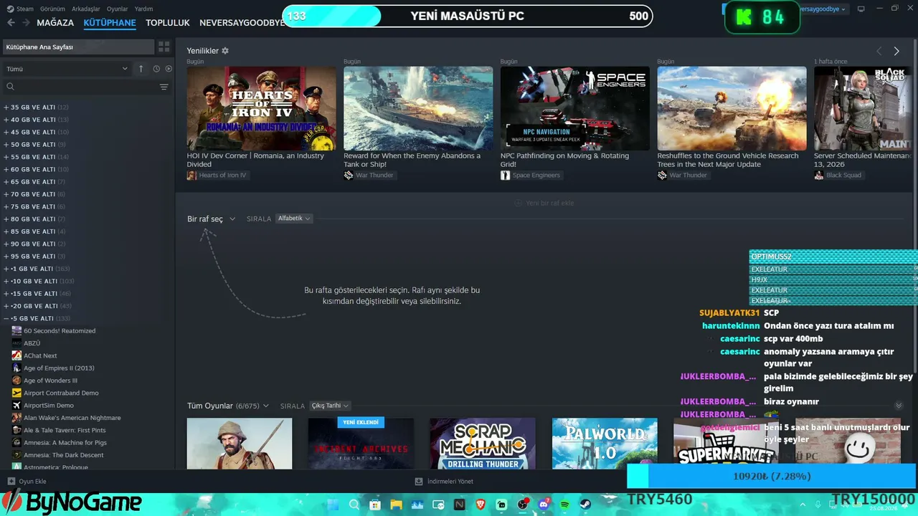The height and width of the screenshot is (516, 918).
Task: Open the Tümü filter dropdown
Action: pyautogui.click(x=67, y=69)
